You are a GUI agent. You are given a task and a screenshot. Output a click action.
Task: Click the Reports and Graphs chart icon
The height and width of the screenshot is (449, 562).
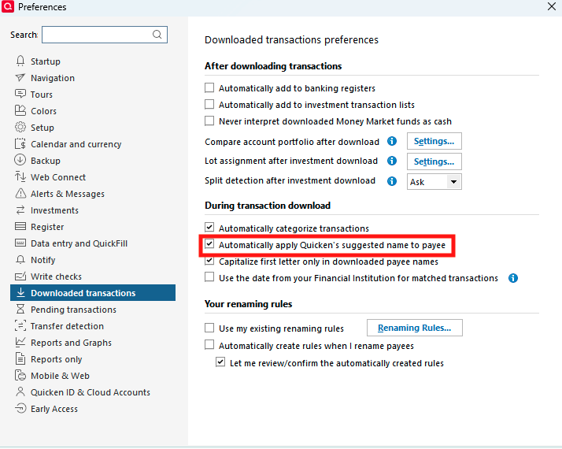[20, 342]
